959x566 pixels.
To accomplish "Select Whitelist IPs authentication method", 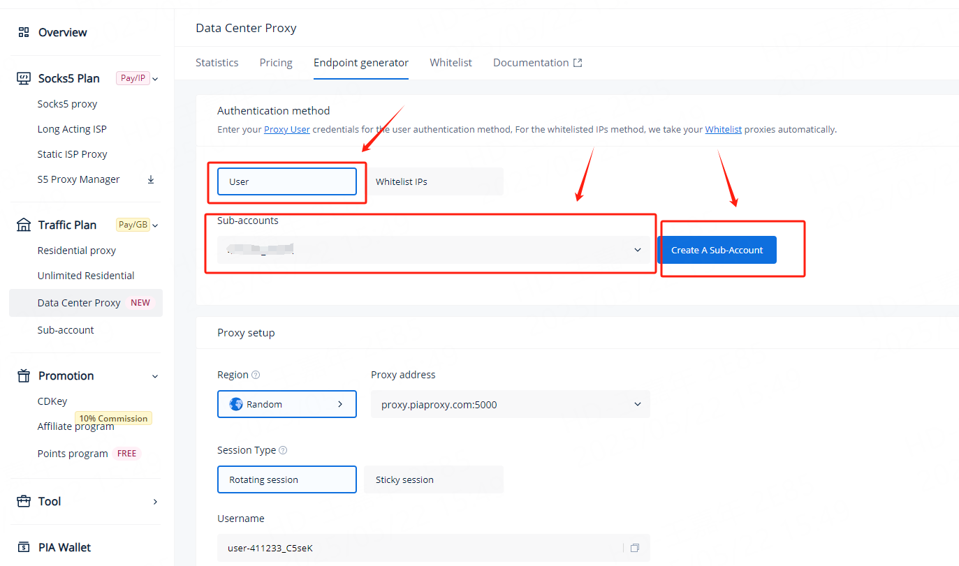I will (x=433, y=181).
